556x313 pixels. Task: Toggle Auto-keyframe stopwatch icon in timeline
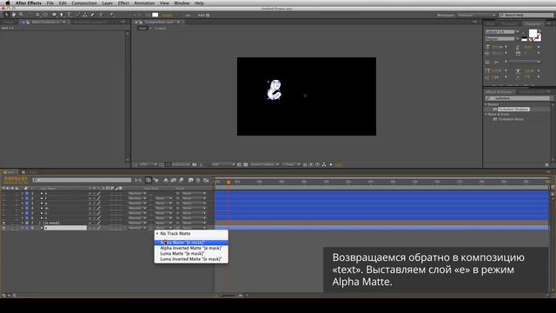pos(198,180)
